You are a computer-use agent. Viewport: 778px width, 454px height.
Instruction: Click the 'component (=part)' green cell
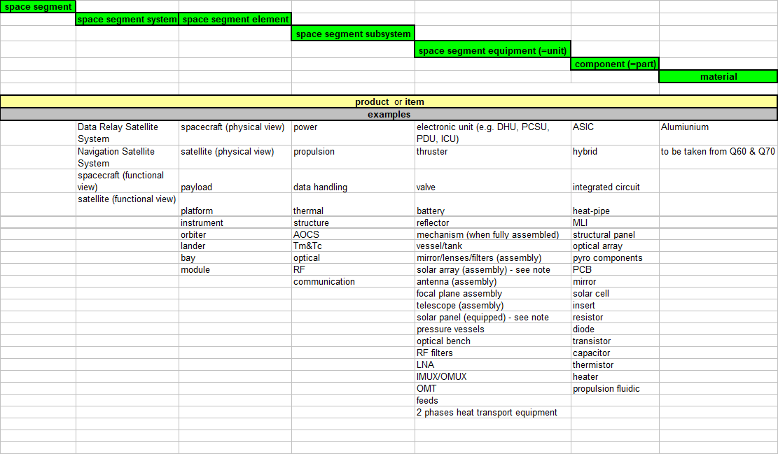pyautogui.click(x=615, y=64)
